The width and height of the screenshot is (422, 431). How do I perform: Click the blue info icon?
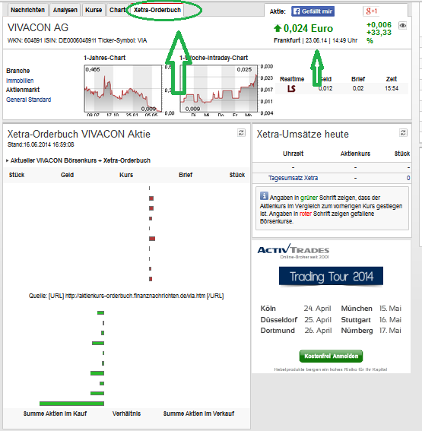(x=264, y=196)
